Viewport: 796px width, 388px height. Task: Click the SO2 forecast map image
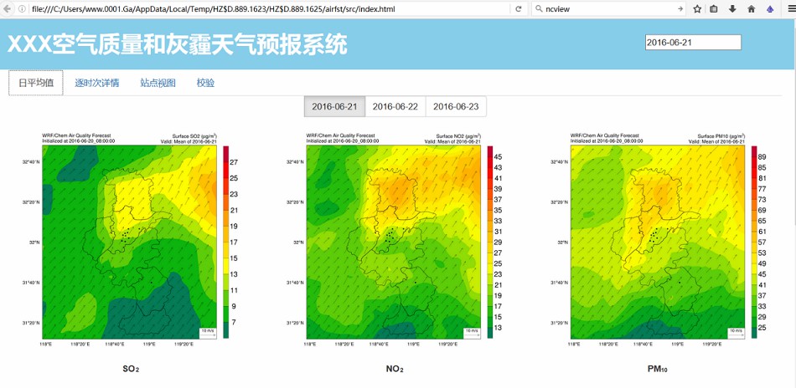tap(132, 238)
